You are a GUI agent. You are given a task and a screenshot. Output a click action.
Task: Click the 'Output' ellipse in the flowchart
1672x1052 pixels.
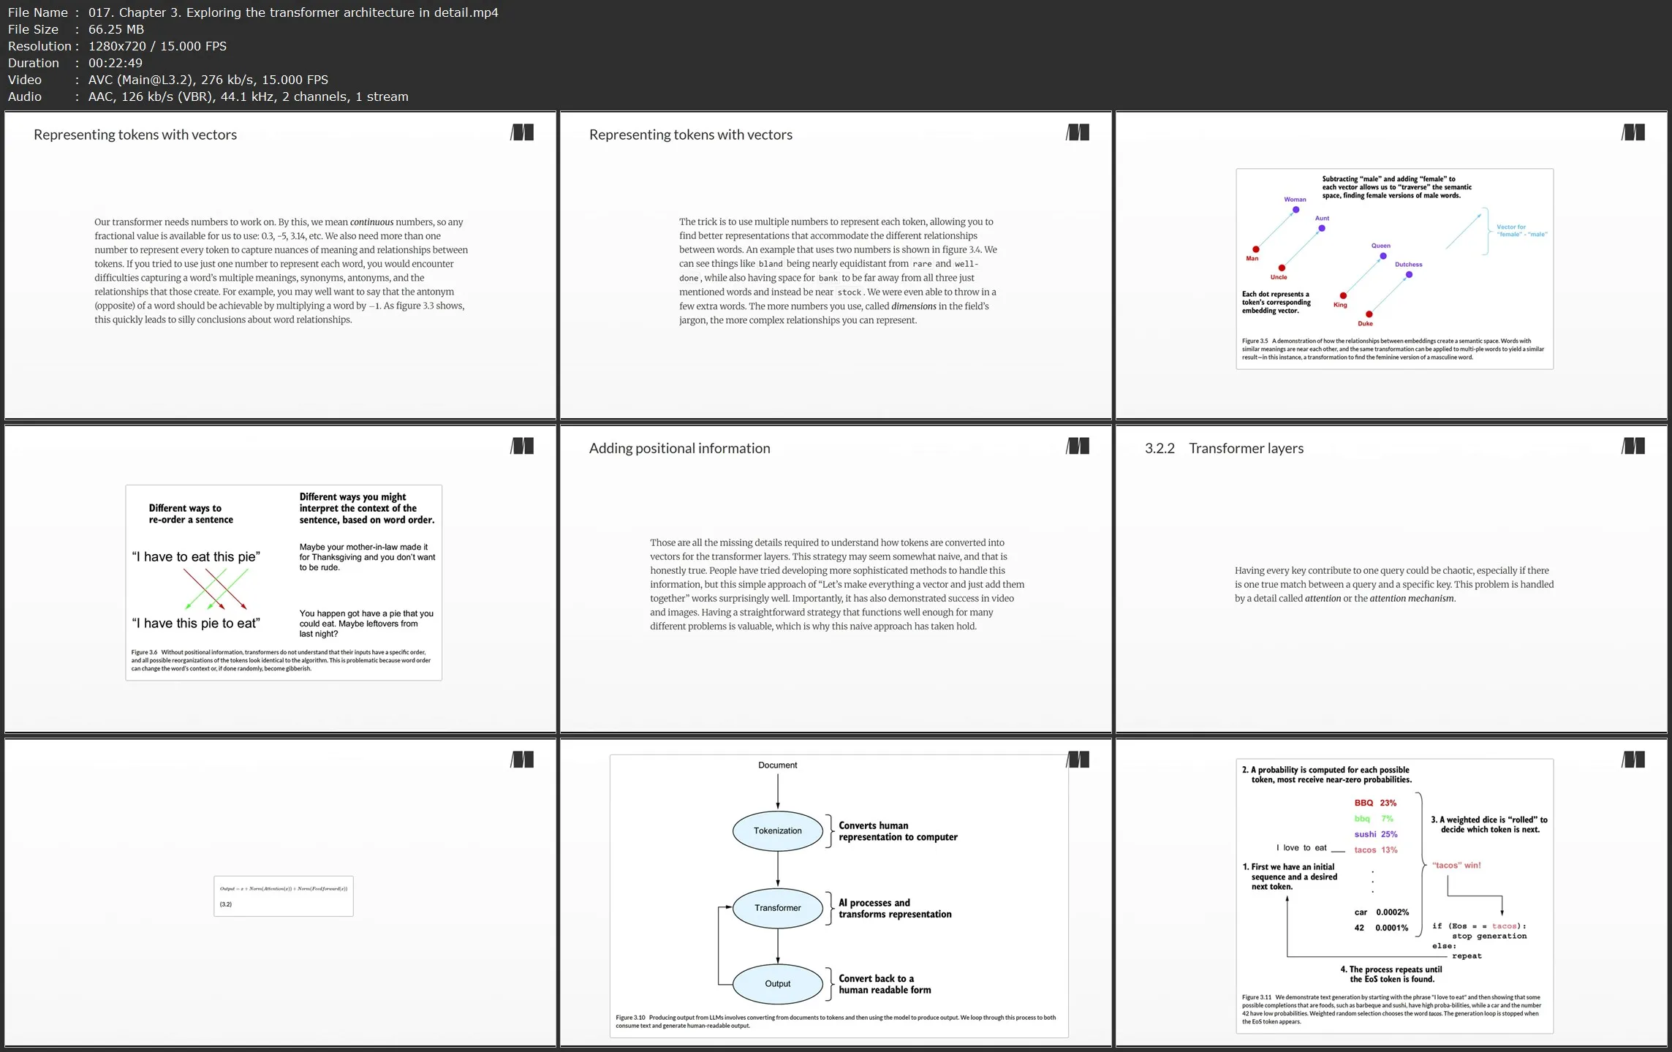tap(778, 984)
